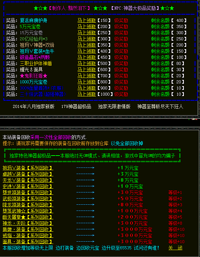Image resolution: width=200 pixels, height=257 pixels.
Task: Click the 等级+8 bonus text
Action: tap(175, 223)
